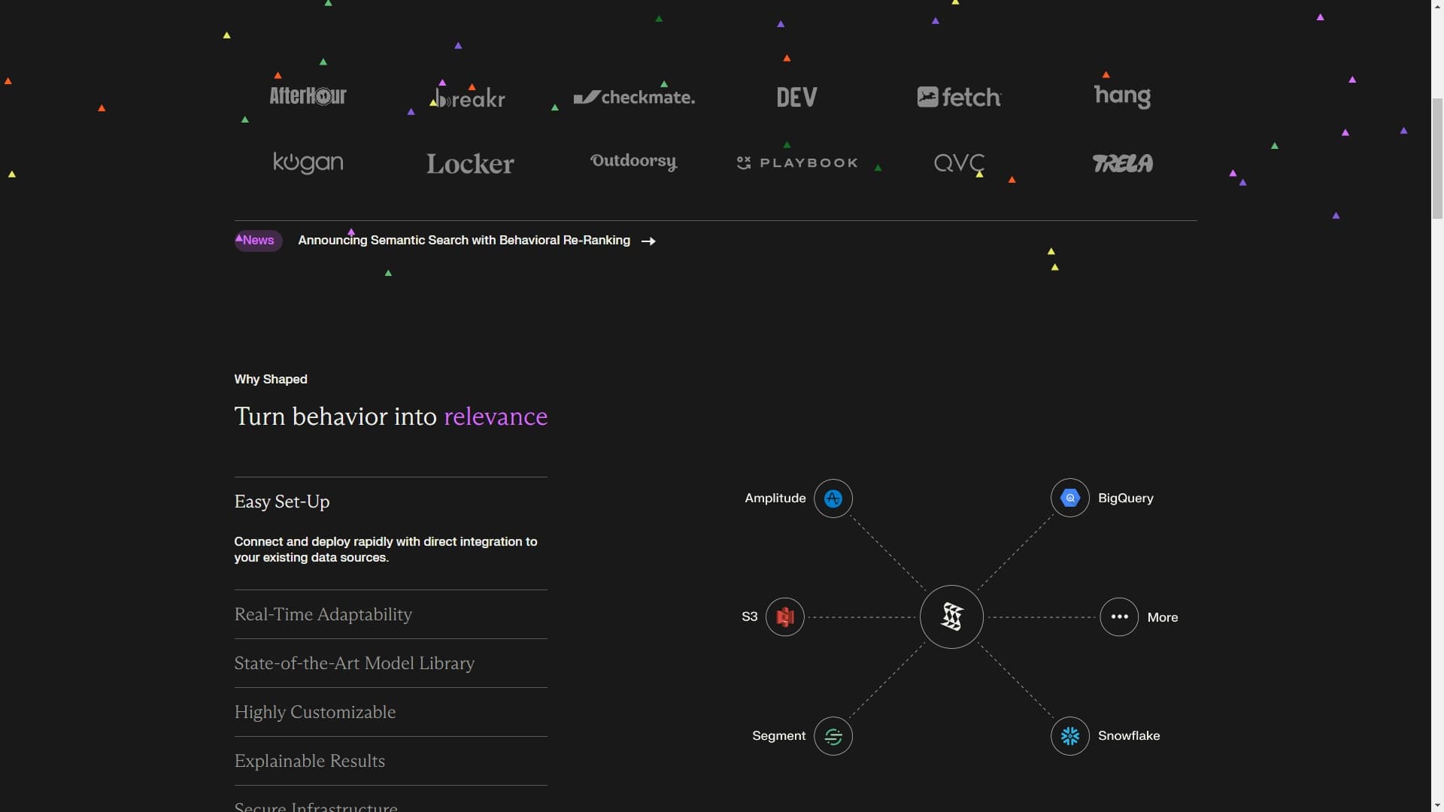Click the More three-dots icon
The image size is (1444, 812).
[x=1119, y=617]
